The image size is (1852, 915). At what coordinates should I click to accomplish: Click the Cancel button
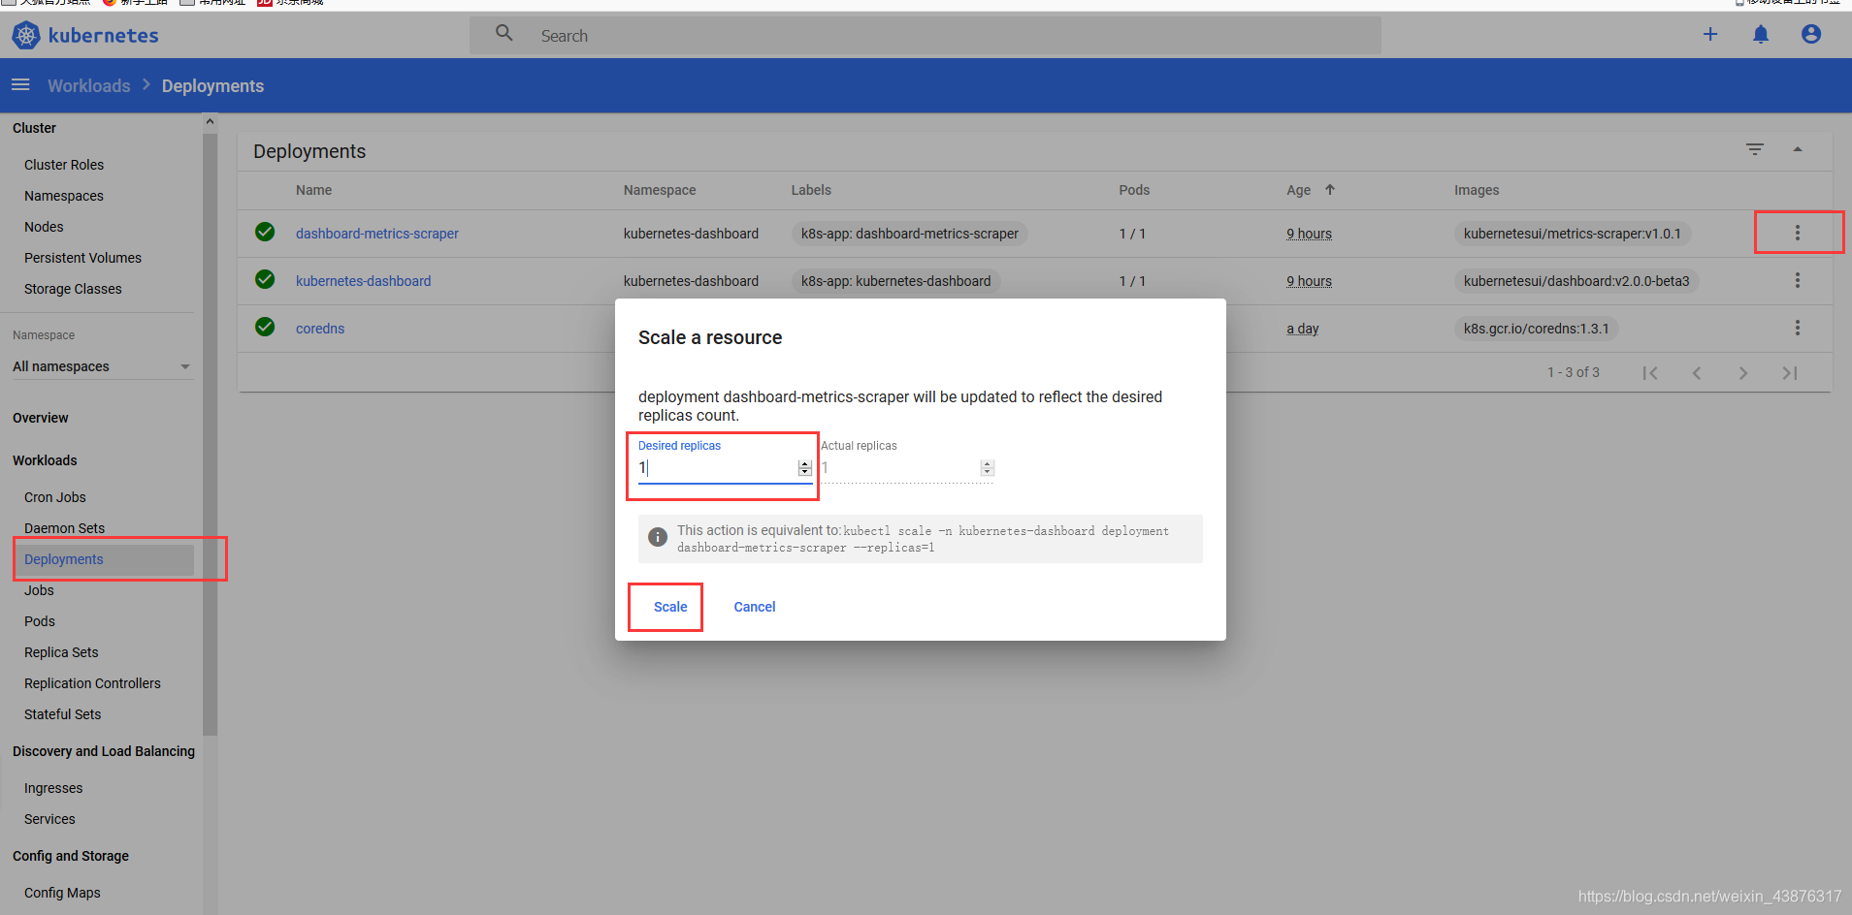(755, 607)
